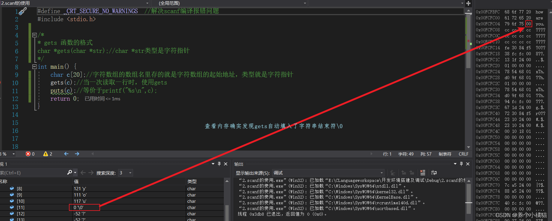Click memory address 0x00FCFC70 row
Viewport: 552px width, 221px height.
510,185
